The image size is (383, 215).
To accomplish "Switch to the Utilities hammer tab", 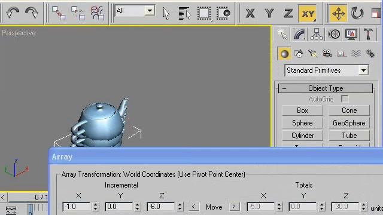I will (368, 35).
